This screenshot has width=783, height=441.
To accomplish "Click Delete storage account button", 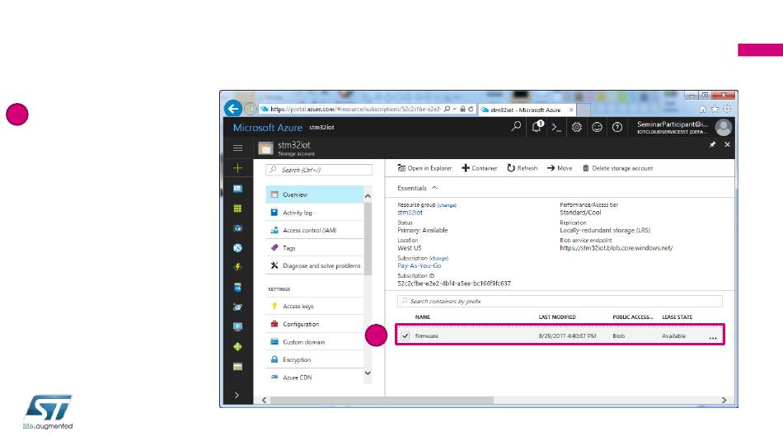I will point(617,168).
